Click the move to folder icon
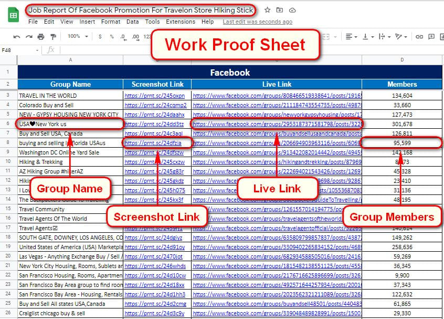Viewport: 444px width, 319px height. click(x=280, y=10)
